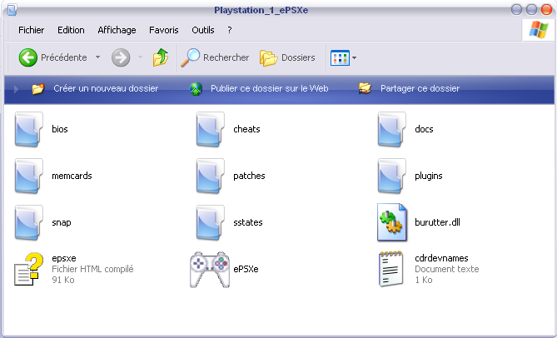Click the Rechercher button label
This screenshot has height=338, width=557.
pos(226,57)
